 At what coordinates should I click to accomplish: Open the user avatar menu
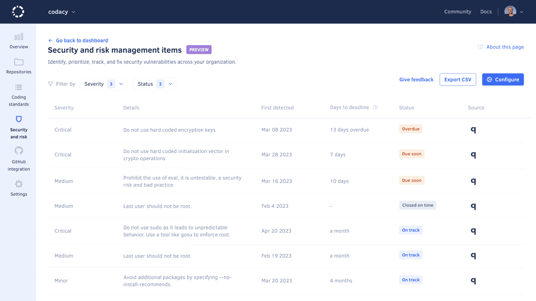(510, 11)
